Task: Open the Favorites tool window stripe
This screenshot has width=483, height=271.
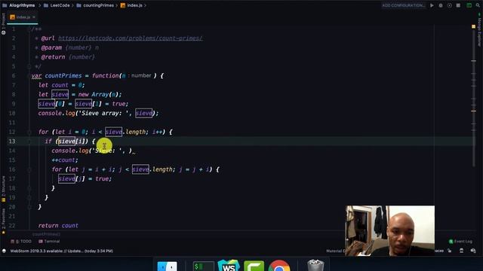Action: point(3,221)
